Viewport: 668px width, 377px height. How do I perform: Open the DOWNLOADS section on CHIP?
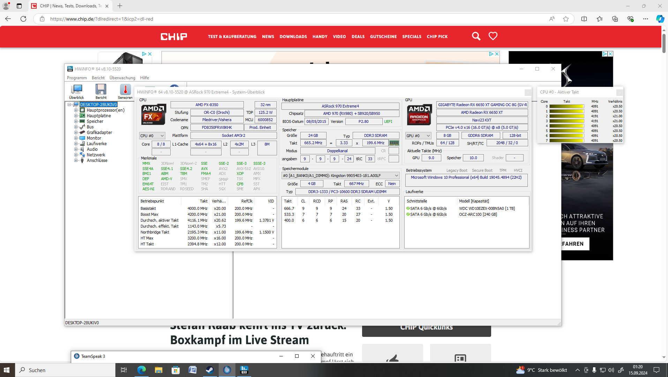pyautogui.click(x=293, y=37)
